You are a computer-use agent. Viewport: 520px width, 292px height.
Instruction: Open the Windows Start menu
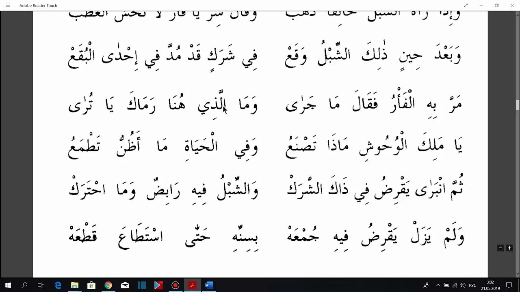click(x=8, y=285)
